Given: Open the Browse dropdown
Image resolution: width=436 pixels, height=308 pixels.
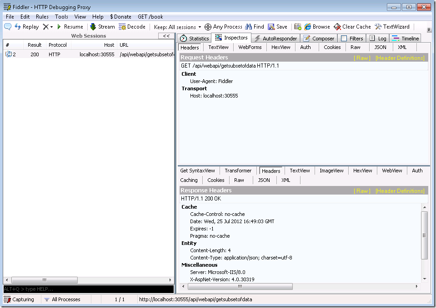Looking at the screenshot, I should pyautogui.click(x=317, y=27).
